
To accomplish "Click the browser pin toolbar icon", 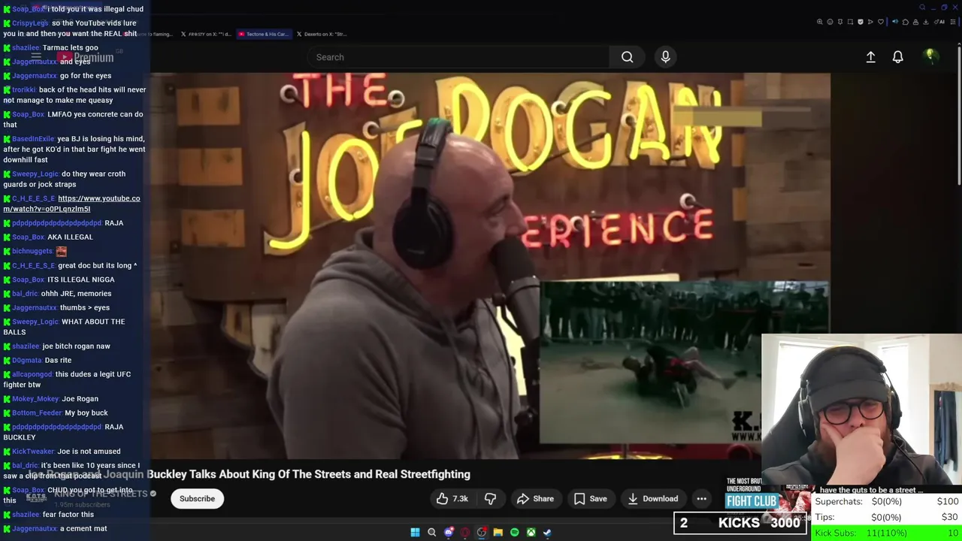I will tap(840, 22).
